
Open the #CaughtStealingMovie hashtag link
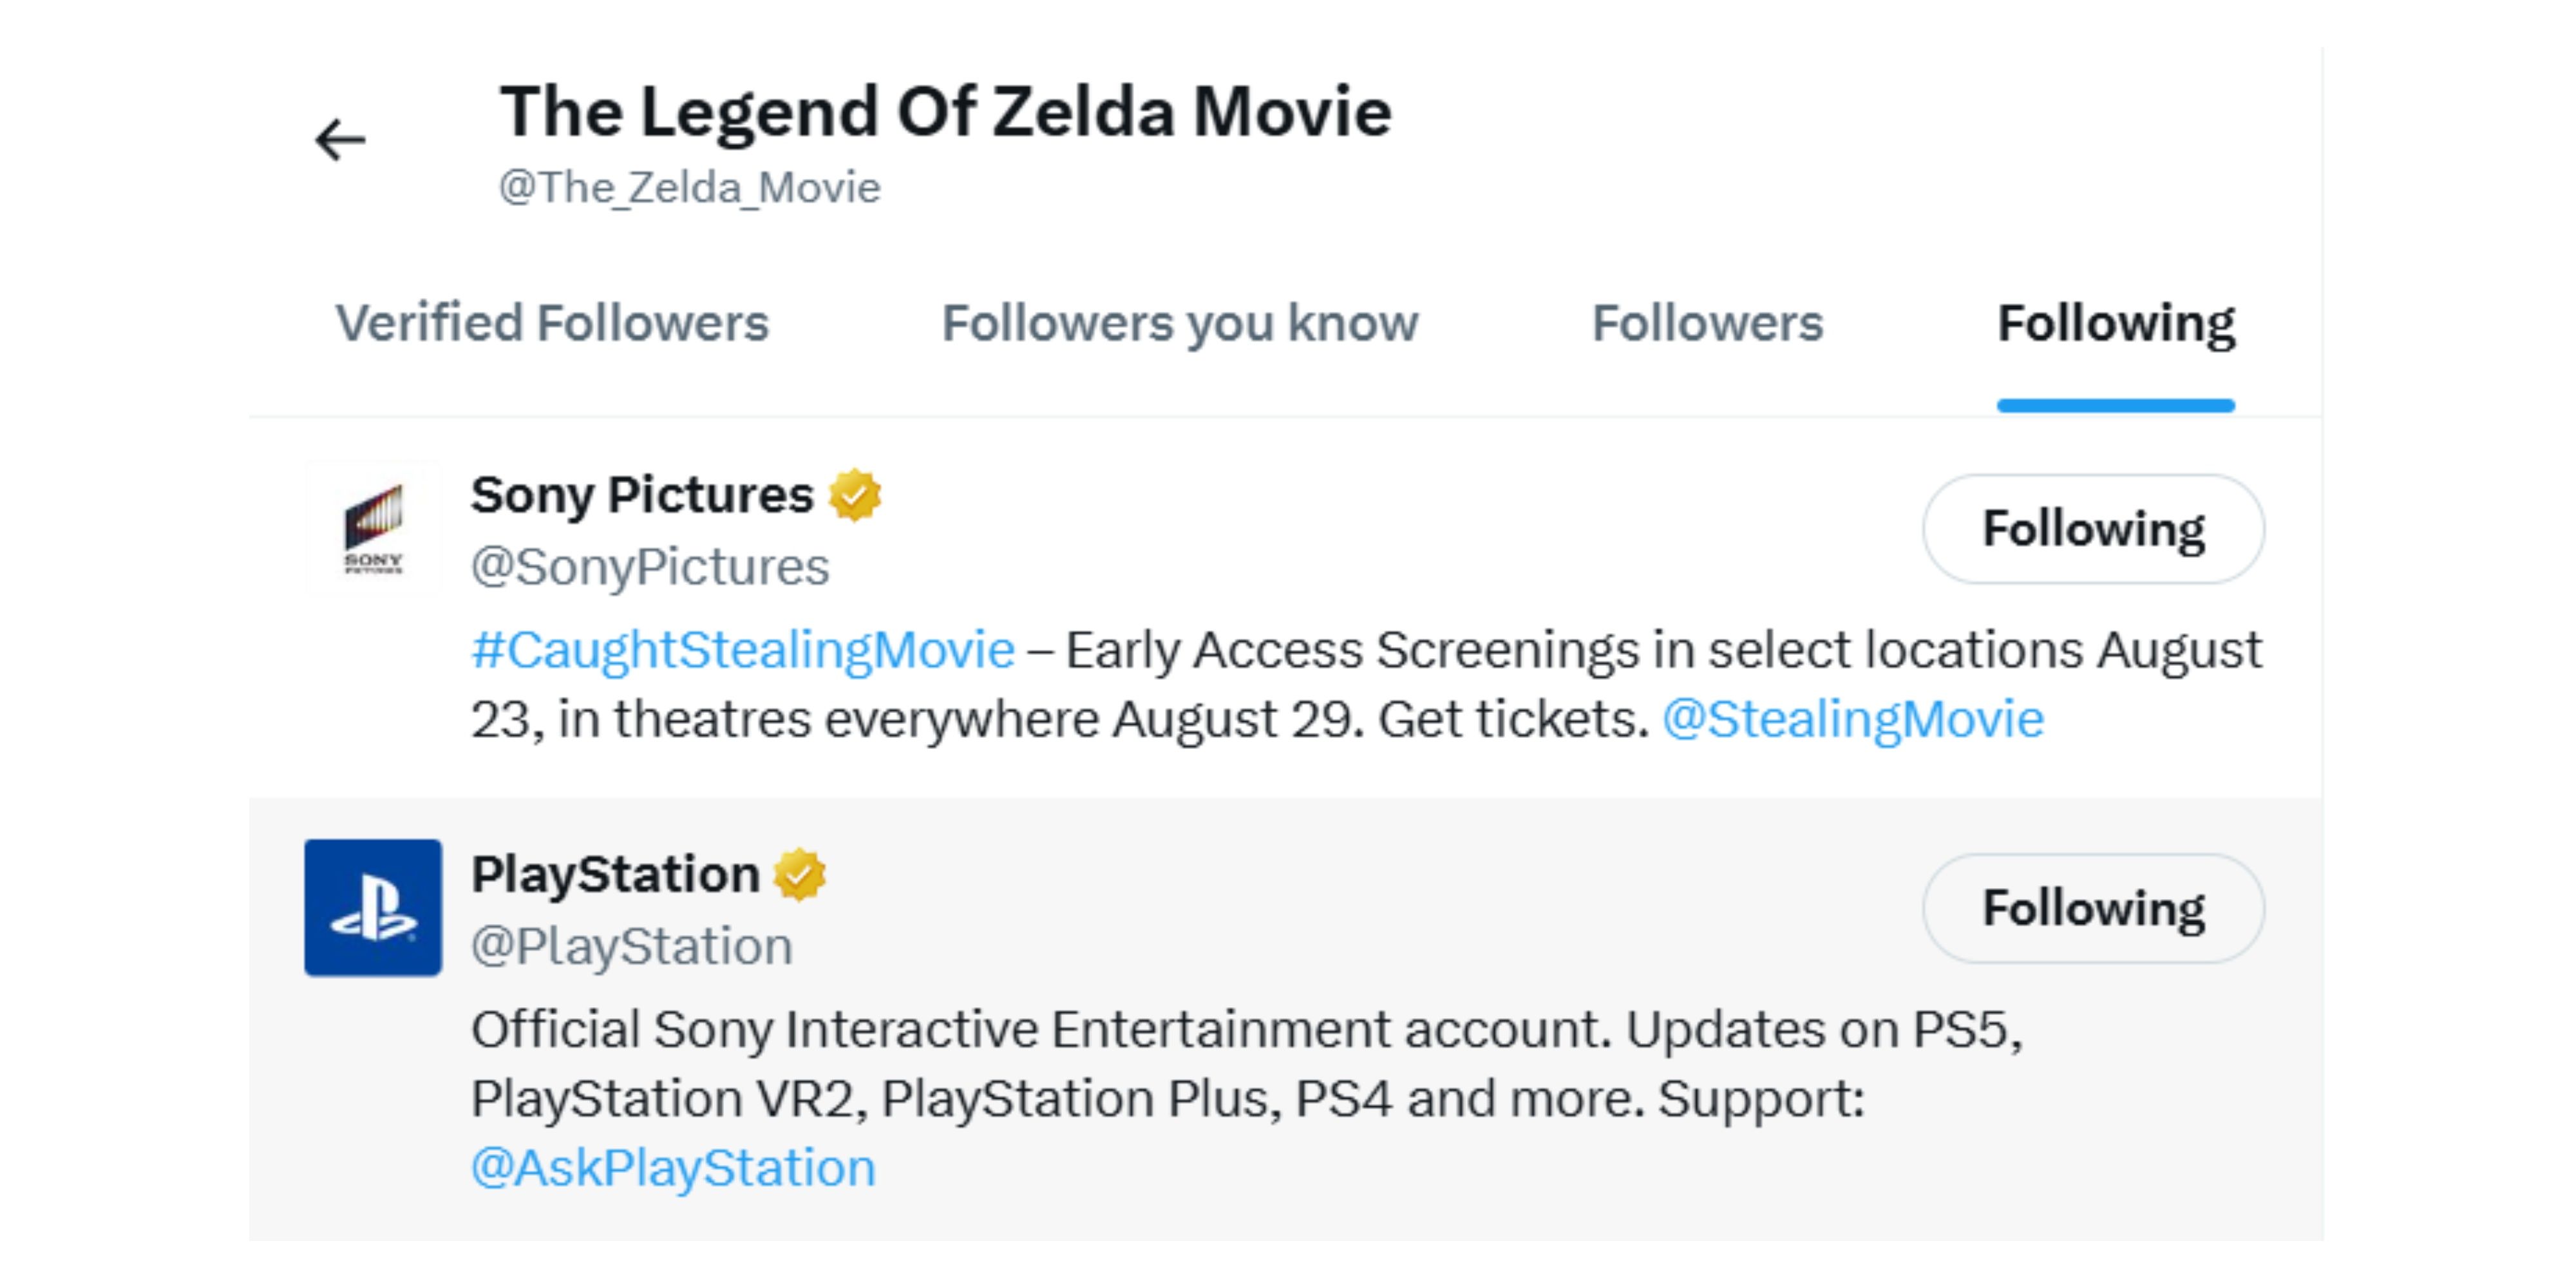(x=743, y=650)
